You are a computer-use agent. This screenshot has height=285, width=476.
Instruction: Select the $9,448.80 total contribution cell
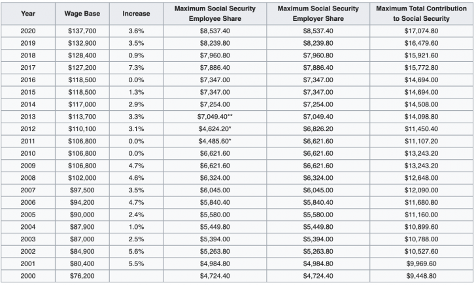421,276
